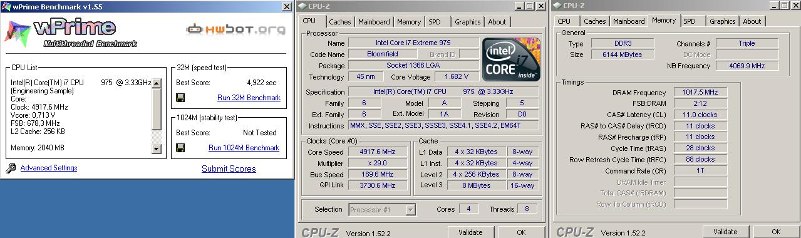Viewport: 801px width, 238px height.
Task: Click the first CPU-Z window title icon
Action: coord(302,6)
